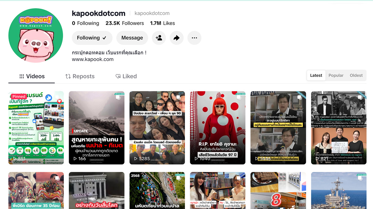Open the colorful costume throwback video

click(x=36, y=190)
